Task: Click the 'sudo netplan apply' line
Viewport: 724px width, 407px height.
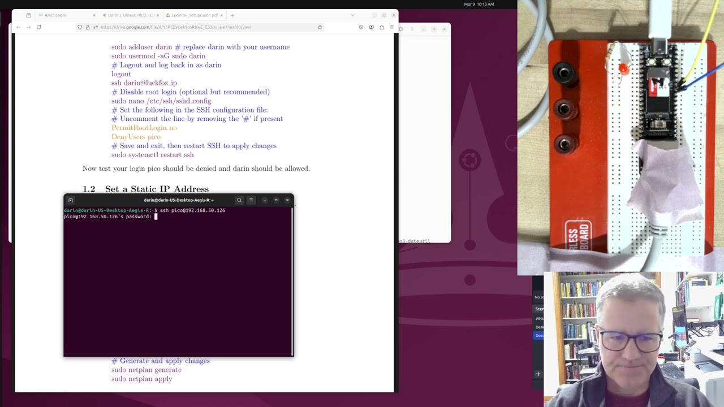Action: click(x=142, y=379)
